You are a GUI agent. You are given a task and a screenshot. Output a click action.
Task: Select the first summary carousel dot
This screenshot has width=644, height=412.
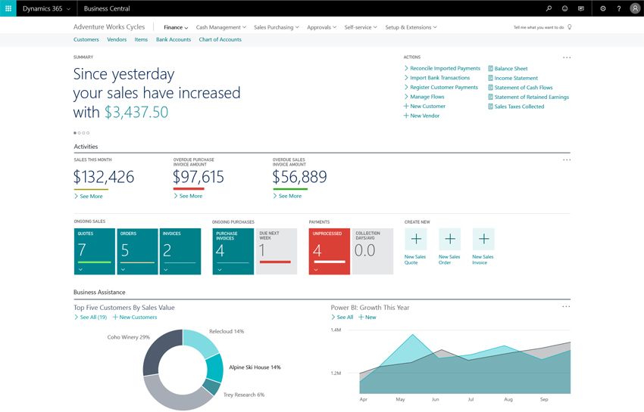(x=75, y=133)
